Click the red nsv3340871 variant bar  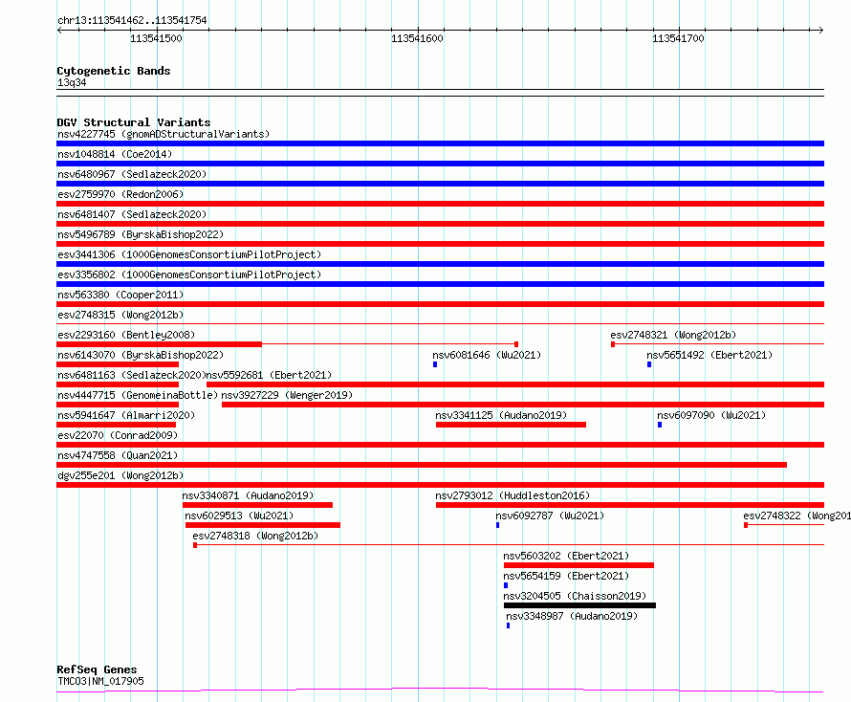(x=258, y=505)
